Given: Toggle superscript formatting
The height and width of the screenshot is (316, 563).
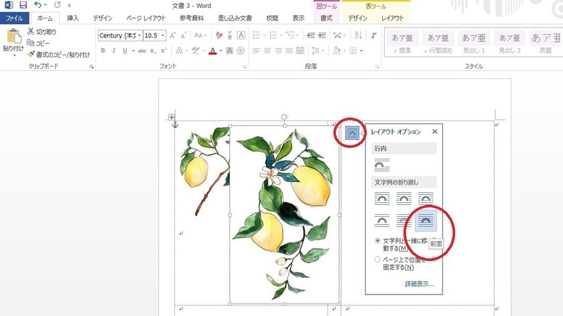Looking at the screenshot, I should coord(164,51).
